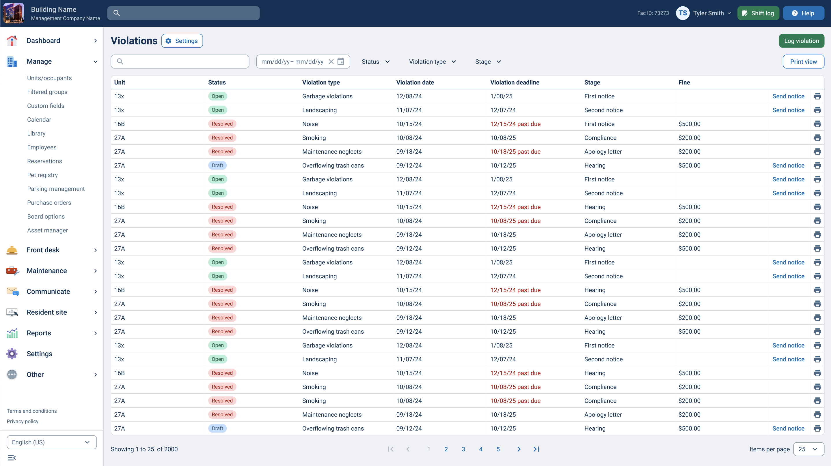Open the Reports chart icon

12,333
